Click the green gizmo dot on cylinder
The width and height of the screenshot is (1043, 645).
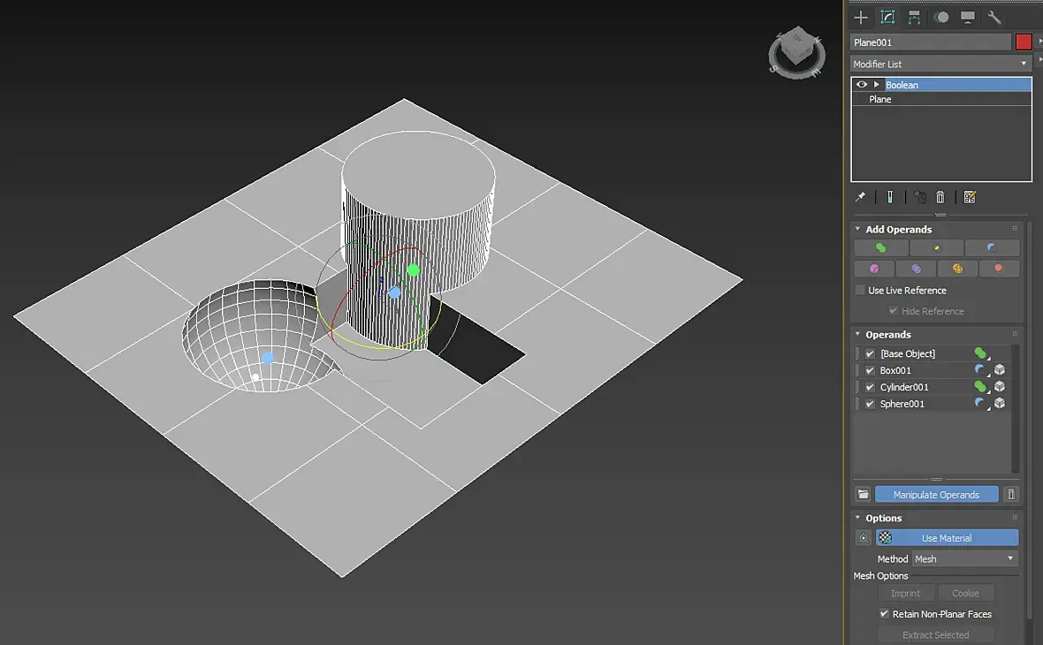[413, 270]
